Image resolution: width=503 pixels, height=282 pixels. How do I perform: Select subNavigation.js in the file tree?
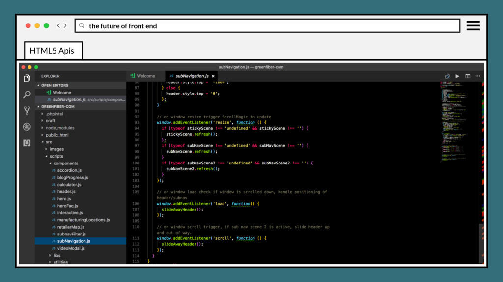pyautogui.click(x=81, y=241)
